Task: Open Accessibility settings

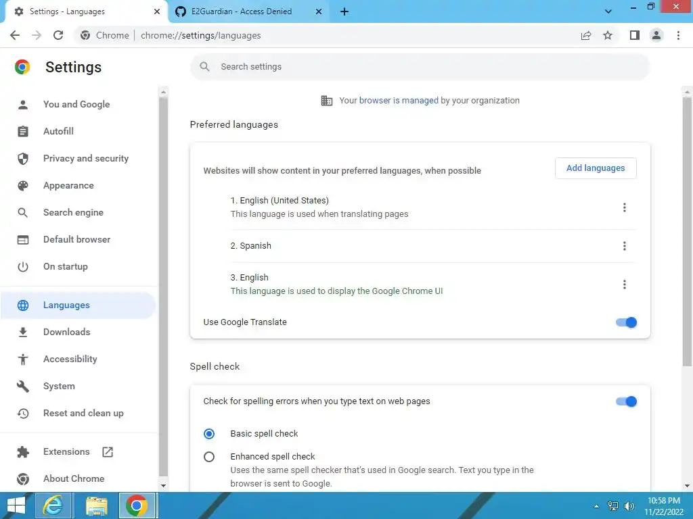Action: pyautogui.click(x=79, y=360)
